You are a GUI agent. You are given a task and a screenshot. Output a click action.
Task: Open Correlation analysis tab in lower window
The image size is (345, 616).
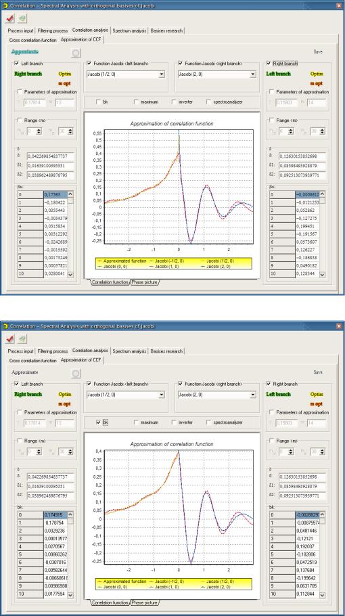90,351
